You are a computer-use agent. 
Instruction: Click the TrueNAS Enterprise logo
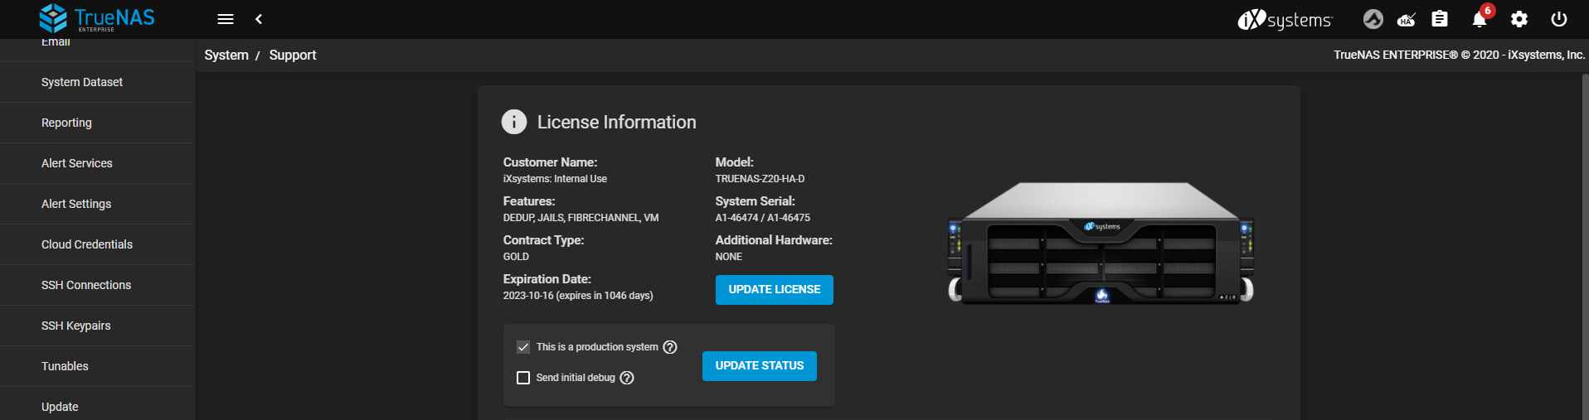(x=97, y=18)
